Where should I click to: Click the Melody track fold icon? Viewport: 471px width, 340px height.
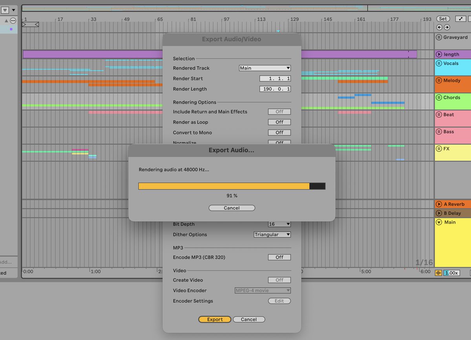439,80
